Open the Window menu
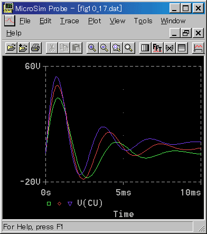207x234 pixels. [173, 21]
